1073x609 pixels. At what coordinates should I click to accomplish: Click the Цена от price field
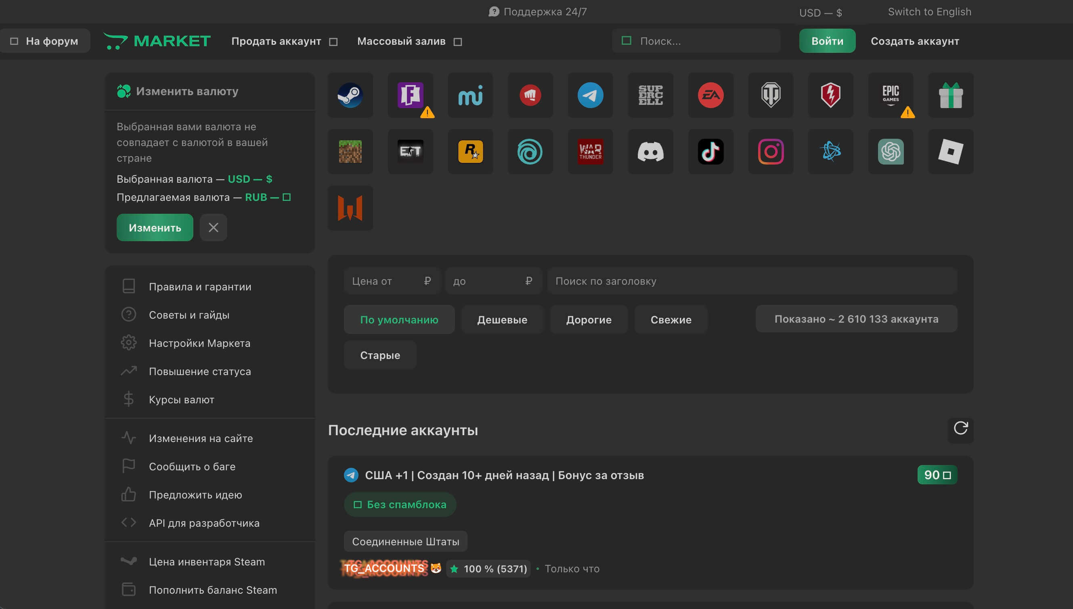point(392,281)
